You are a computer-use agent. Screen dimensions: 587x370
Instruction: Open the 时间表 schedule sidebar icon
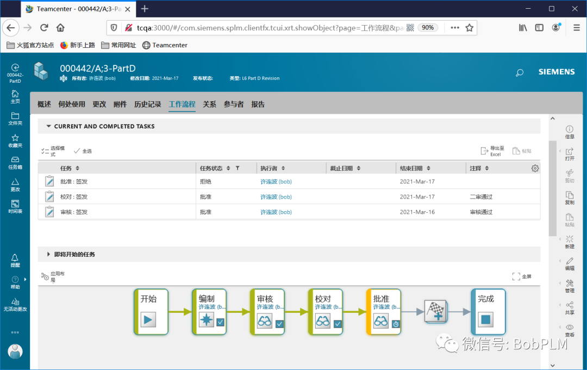[x=15, y=207]
